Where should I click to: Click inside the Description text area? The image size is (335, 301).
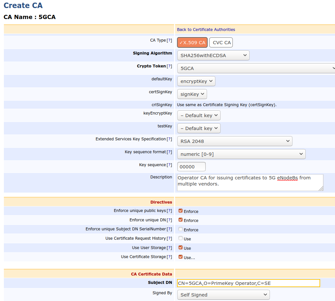pyautogui.click(x=248, y=182)
